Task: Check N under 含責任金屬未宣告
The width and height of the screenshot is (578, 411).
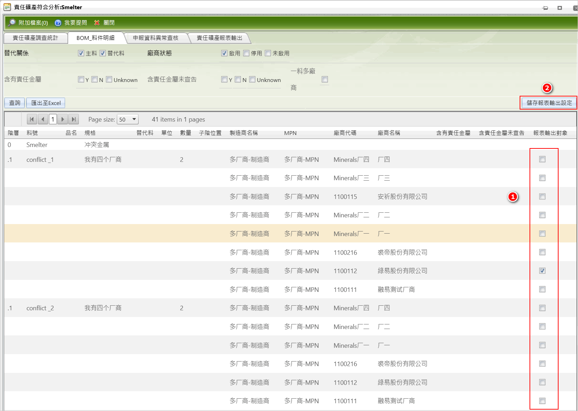Action: pos(238,80)
